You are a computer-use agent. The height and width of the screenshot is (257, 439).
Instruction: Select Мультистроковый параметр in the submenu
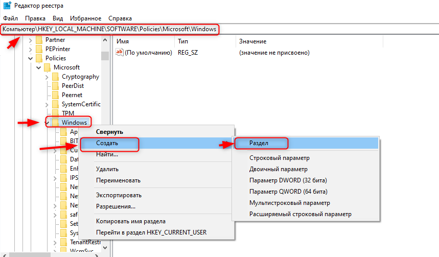click(306, 203)
